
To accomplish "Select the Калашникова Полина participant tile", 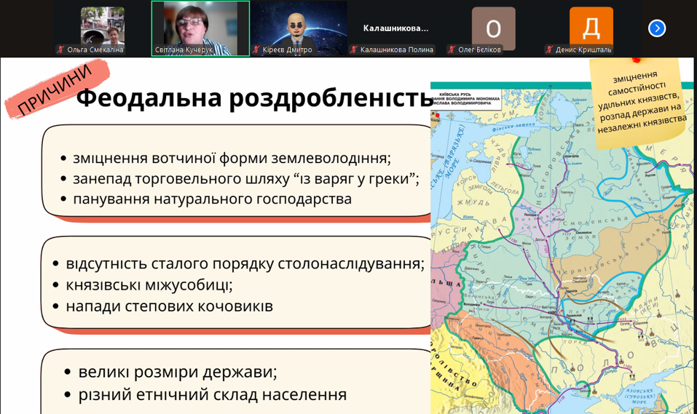I will coord(395,28).
